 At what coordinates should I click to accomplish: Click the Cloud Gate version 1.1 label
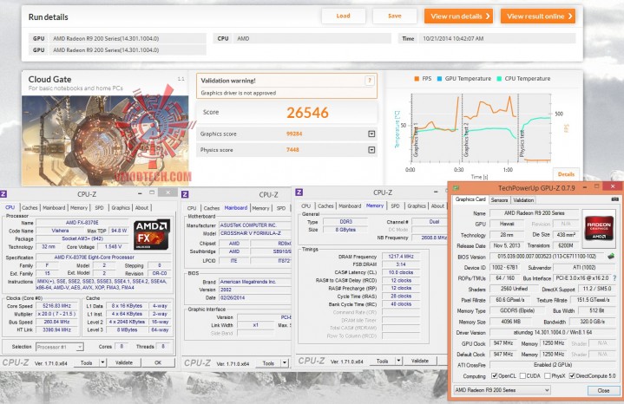[x=181, y=79]
